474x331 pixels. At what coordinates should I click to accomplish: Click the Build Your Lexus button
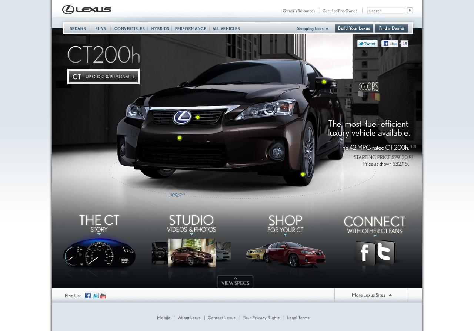click(x=354, y=28)
